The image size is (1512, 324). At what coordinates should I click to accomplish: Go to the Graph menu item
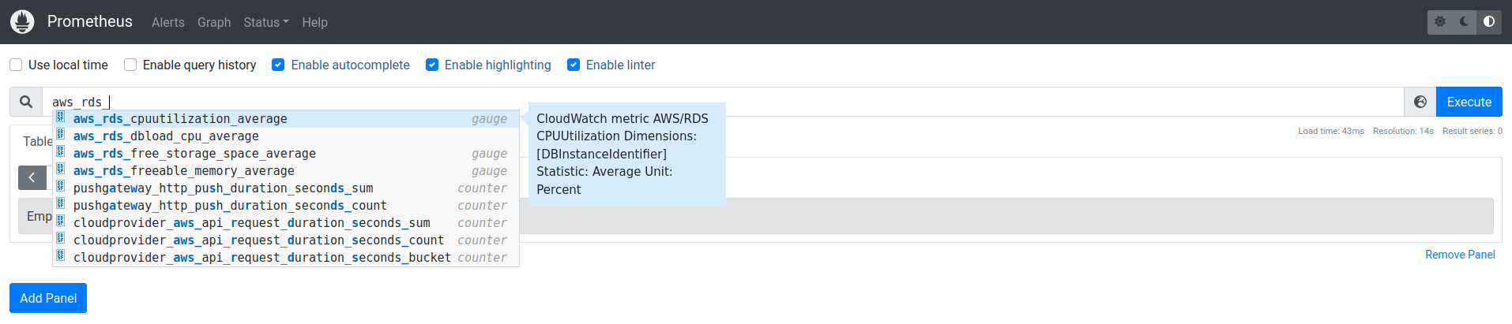214,22
